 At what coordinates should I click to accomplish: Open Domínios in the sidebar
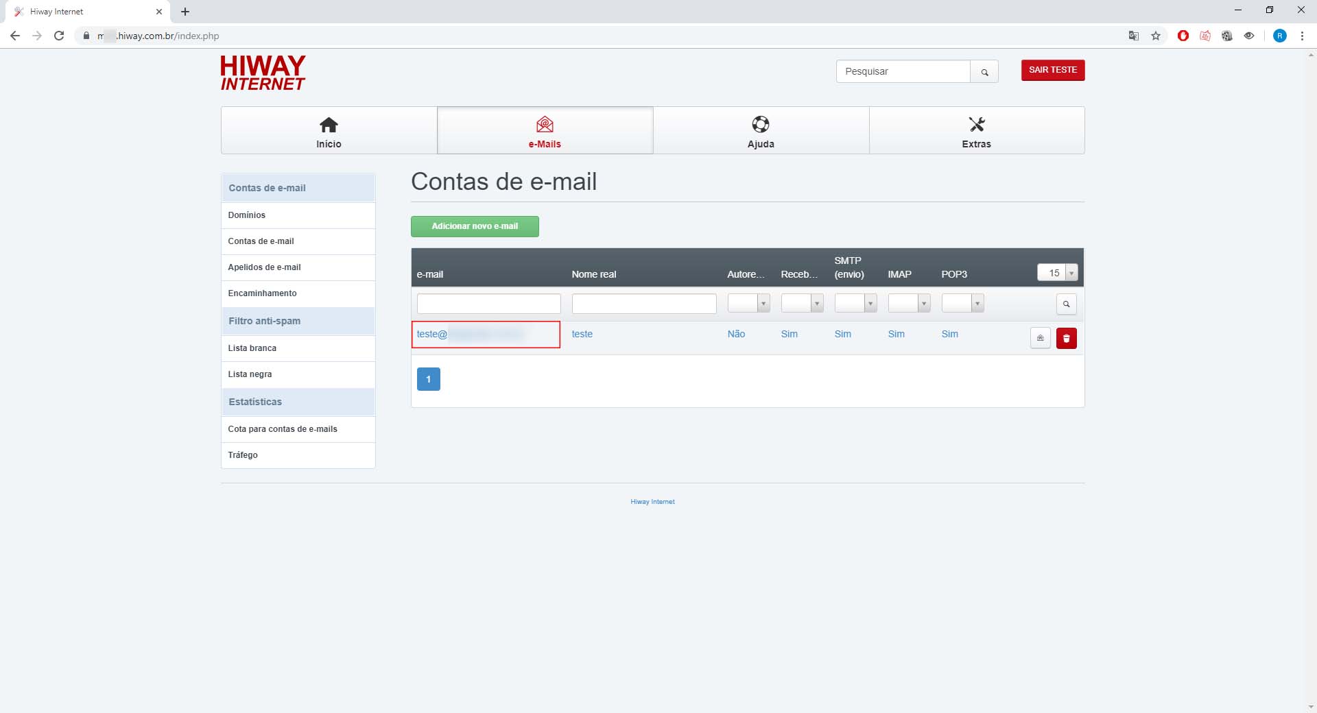click(x=298, y=215)
